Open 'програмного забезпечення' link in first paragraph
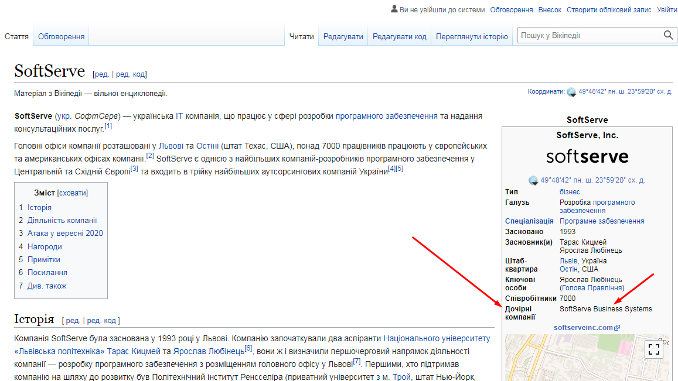The image size is (678, 381). click(387, 116)
